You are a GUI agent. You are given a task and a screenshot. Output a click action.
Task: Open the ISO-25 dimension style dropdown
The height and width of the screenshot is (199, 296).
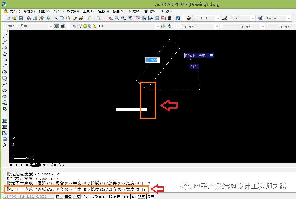253,18
